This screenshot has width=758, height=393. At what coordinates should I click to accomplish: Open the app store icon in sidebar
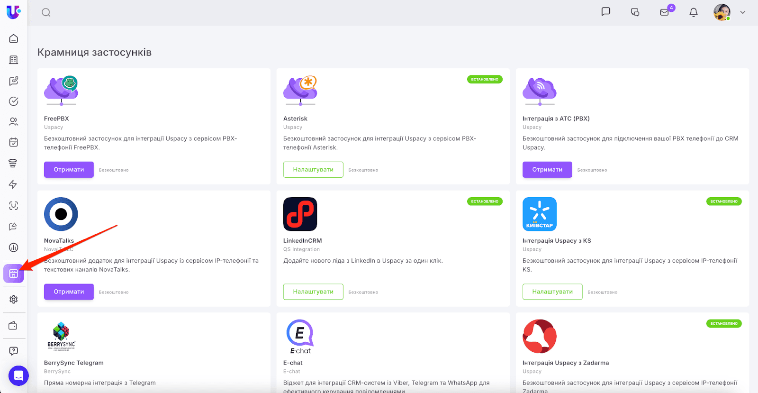[13, 274]
